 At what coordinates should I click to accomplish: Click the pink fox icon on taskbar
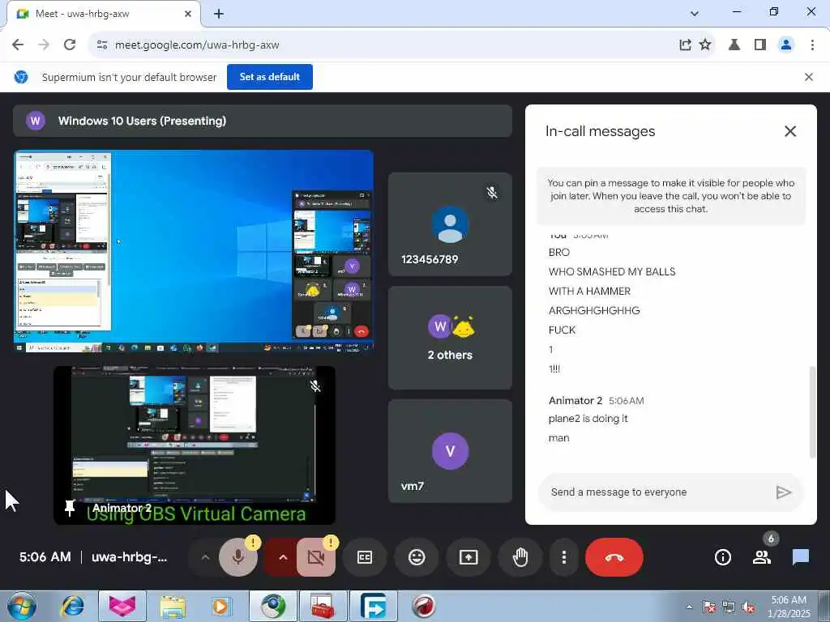point(122,606)
